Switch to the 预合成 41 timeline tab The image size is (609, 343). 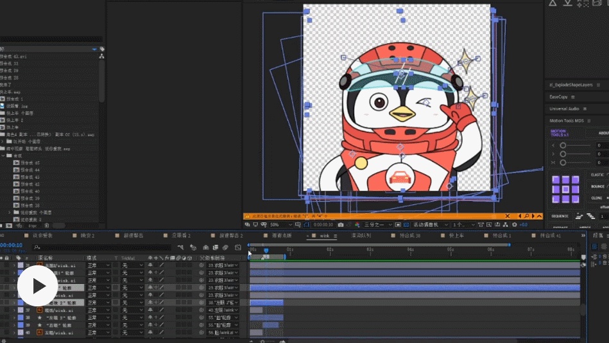[551, 236]
